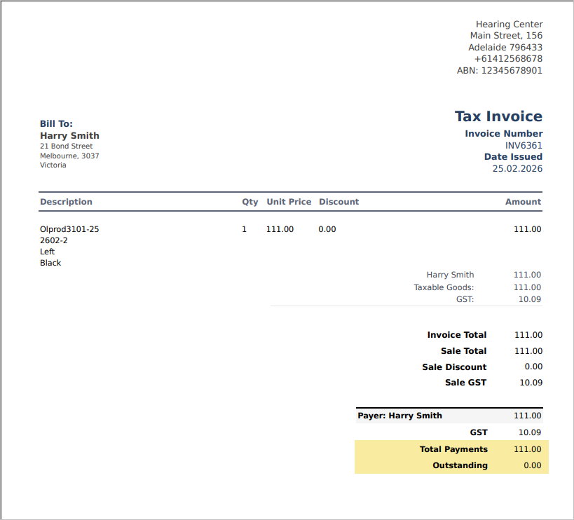Click the Hearing Center company name

point(509,25)
